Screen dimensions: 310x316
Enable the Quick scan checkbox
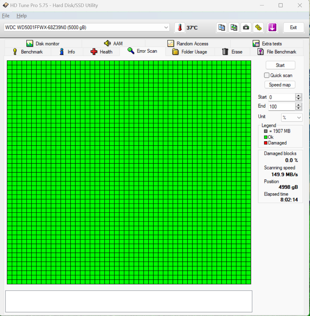tap(267, 75)
